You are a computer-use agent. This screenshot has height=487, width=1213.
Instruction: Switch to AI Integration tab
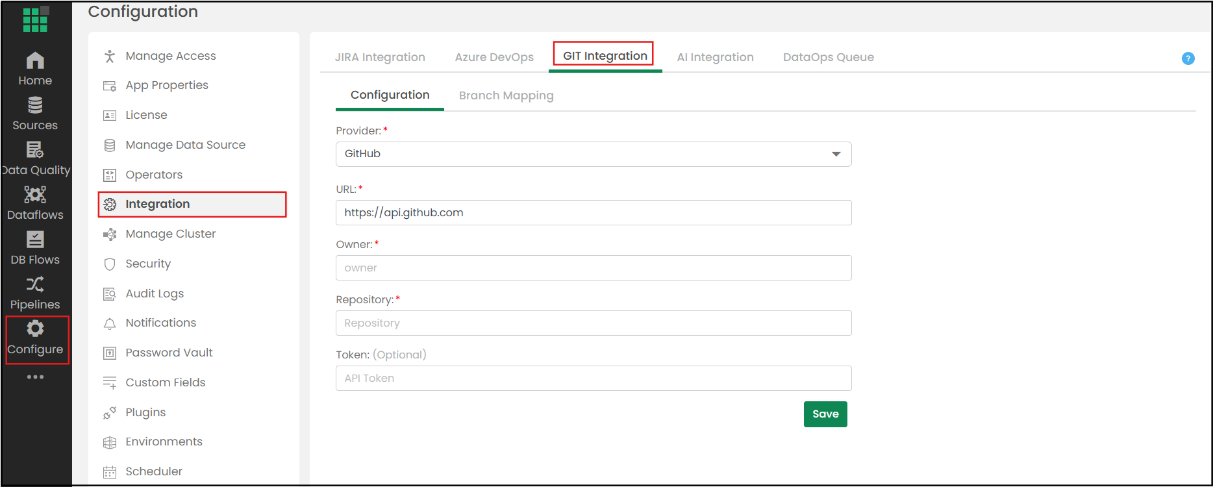click(715, 57)
